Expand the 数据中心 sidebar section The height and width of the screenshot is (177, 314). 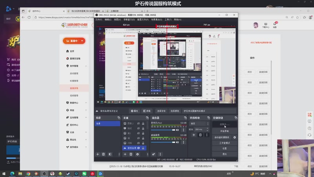86,103
